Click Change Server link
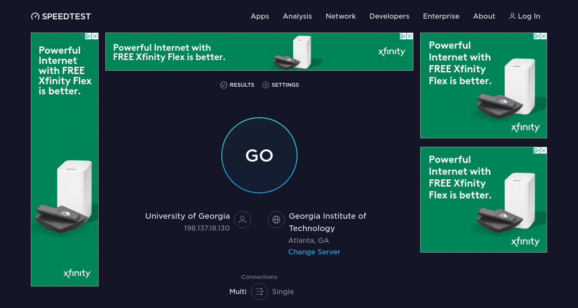Viewport: 578px width, 308px height. tap(314, 252)
